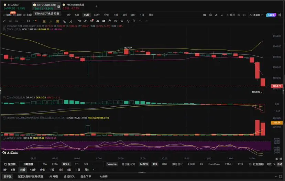Image resolution: width=285 pixels, height=181 pixels.
Task: Open the 合约DCA bottom tab
Action: click(x=69, y=177)
